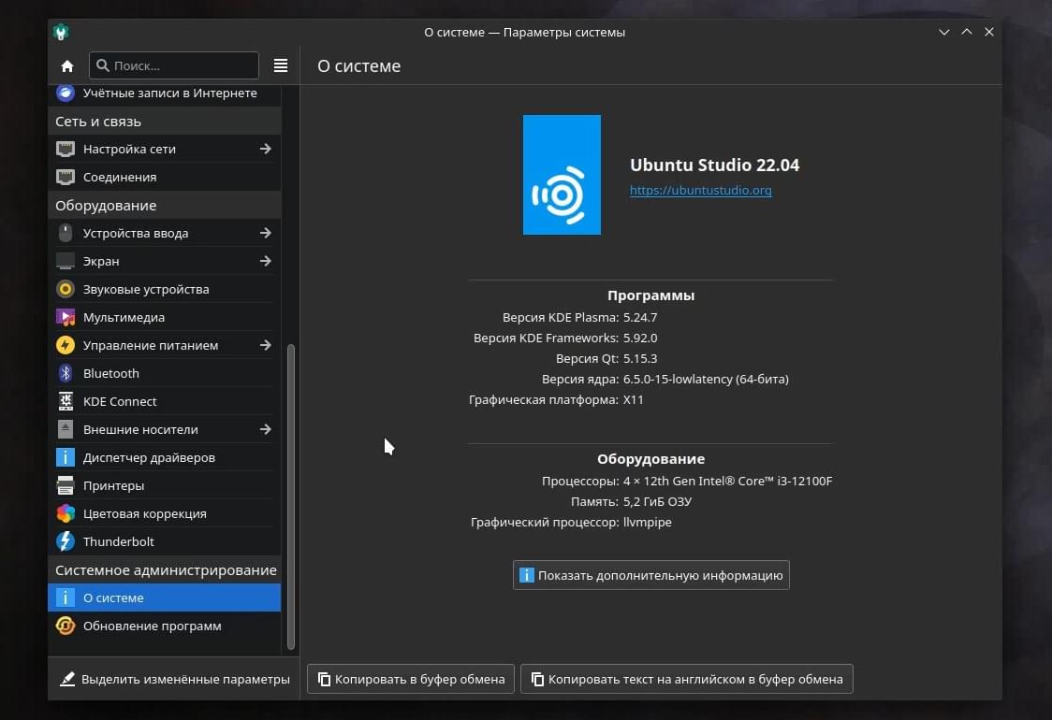Click the Соединения network icon

tap(66, 177)
